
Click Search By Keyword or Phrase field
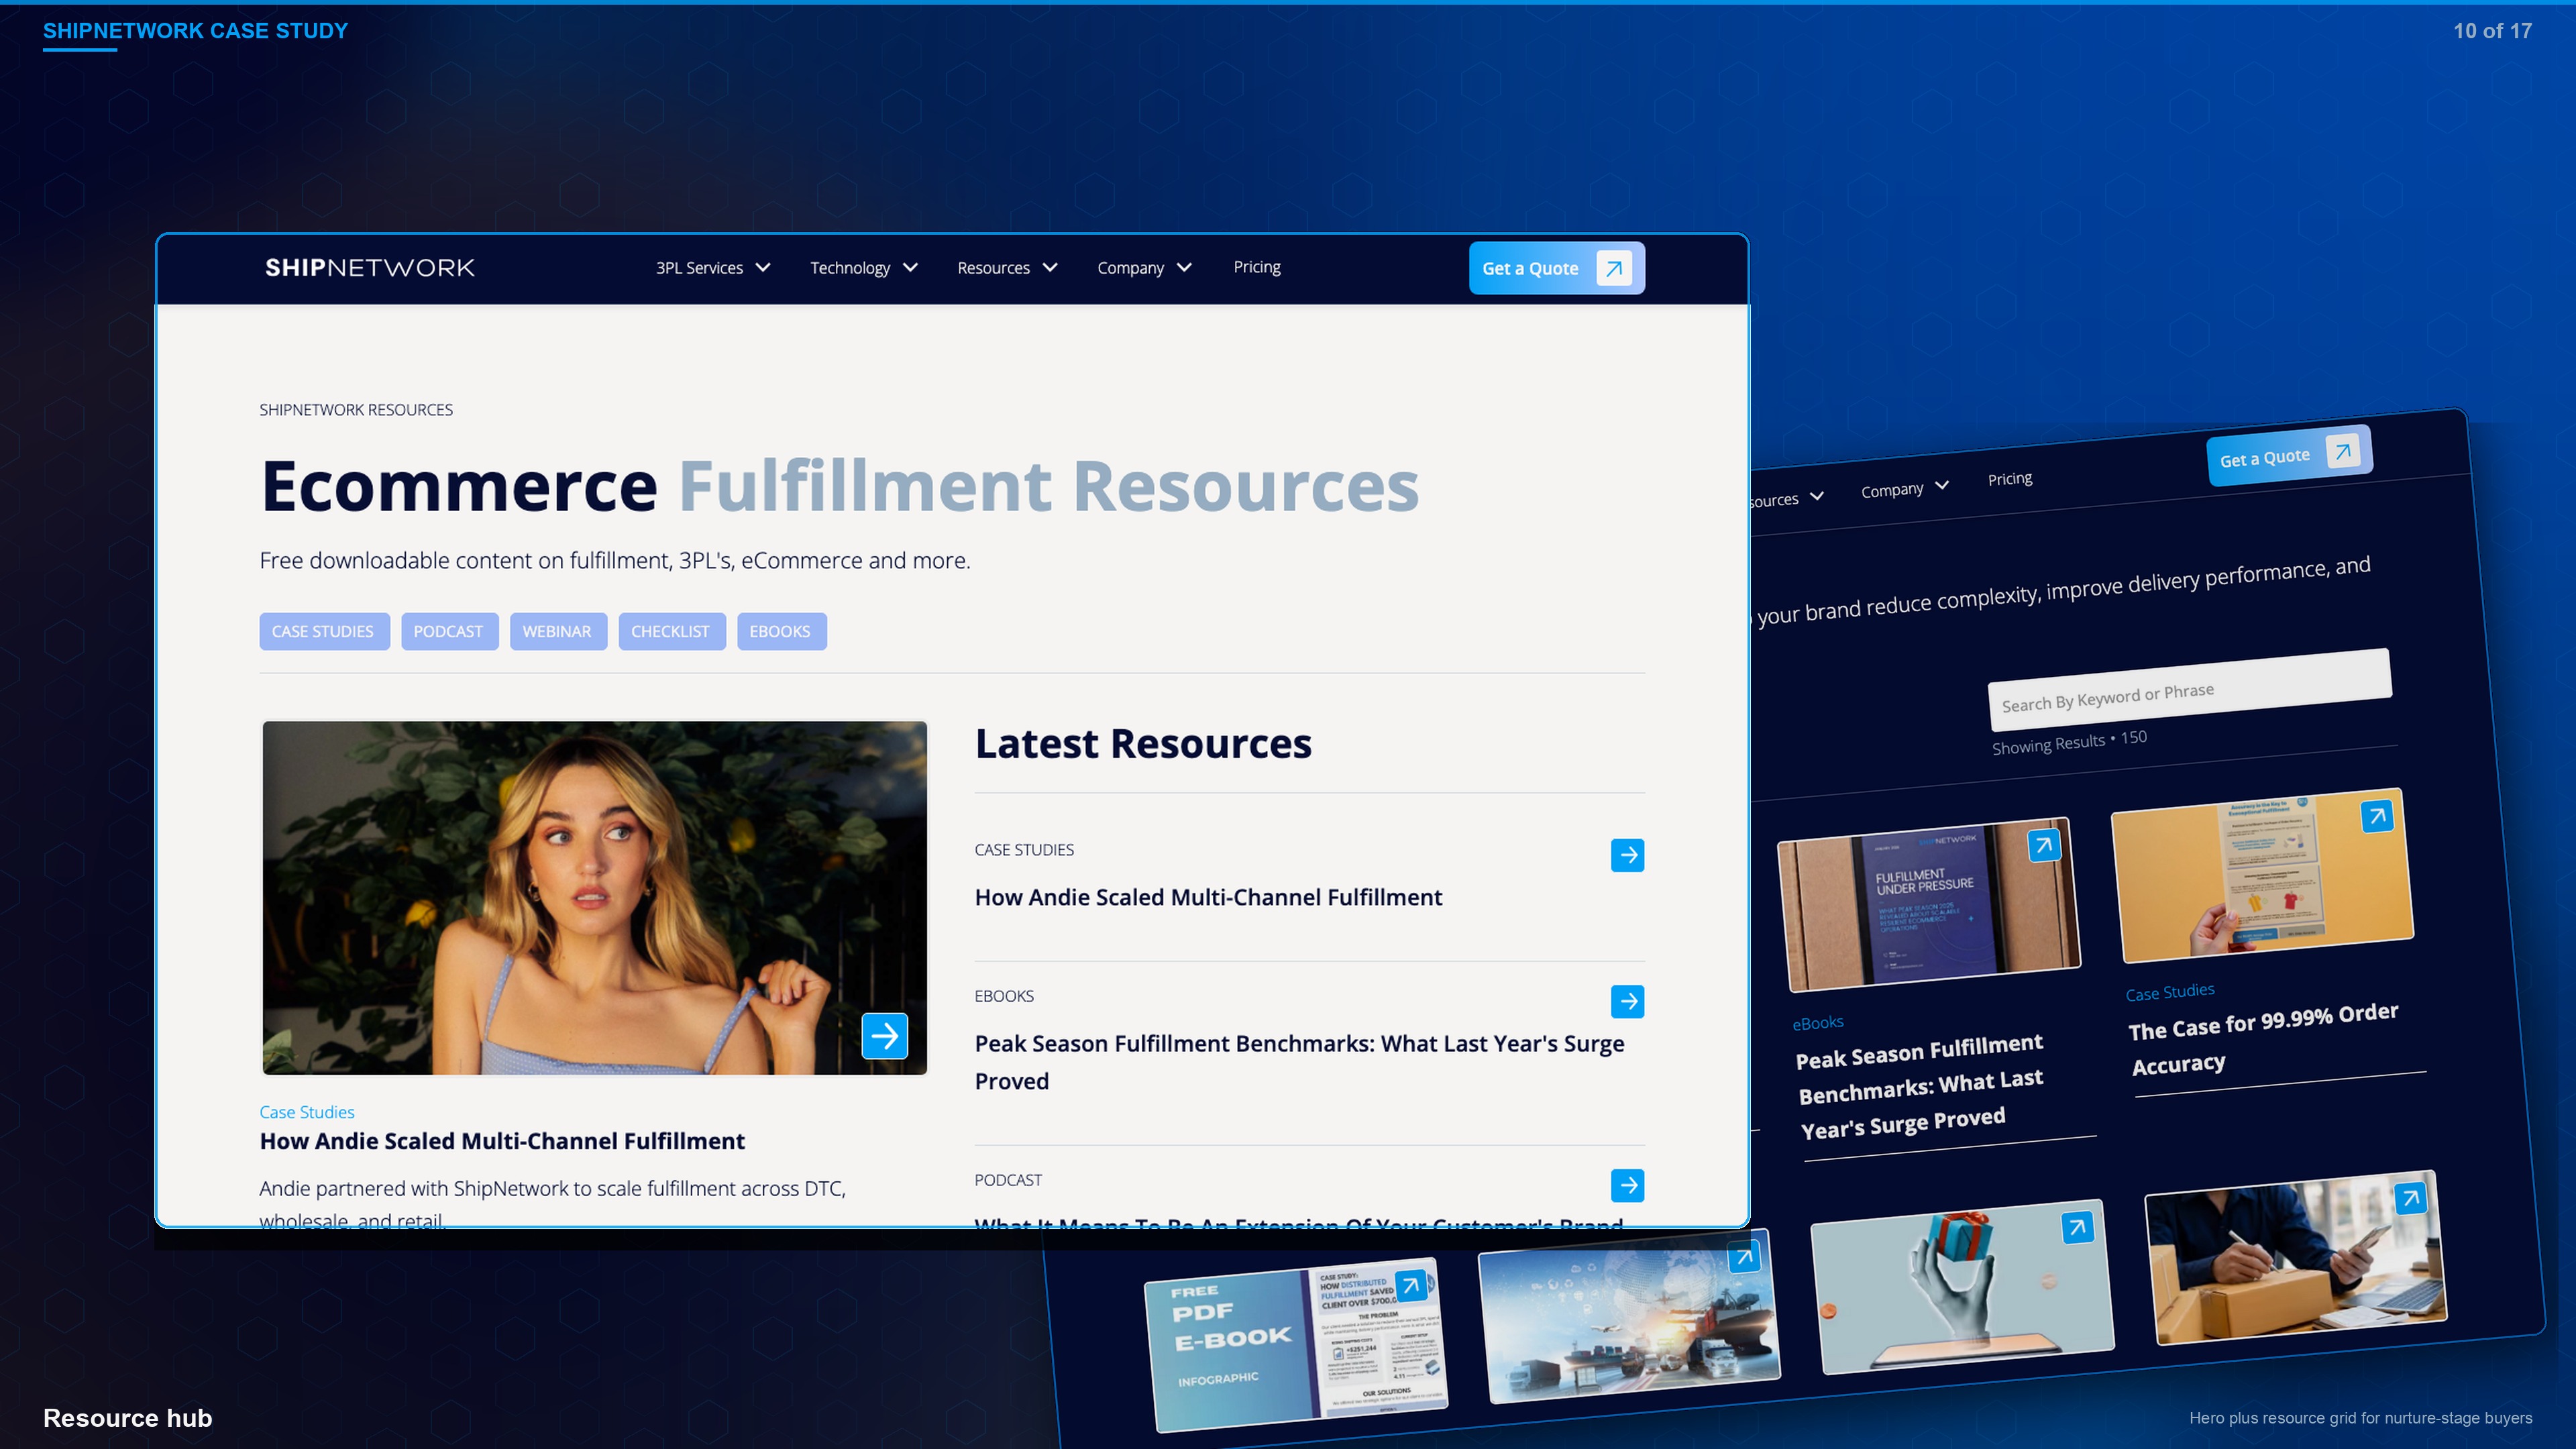[x=2189, y=691]
